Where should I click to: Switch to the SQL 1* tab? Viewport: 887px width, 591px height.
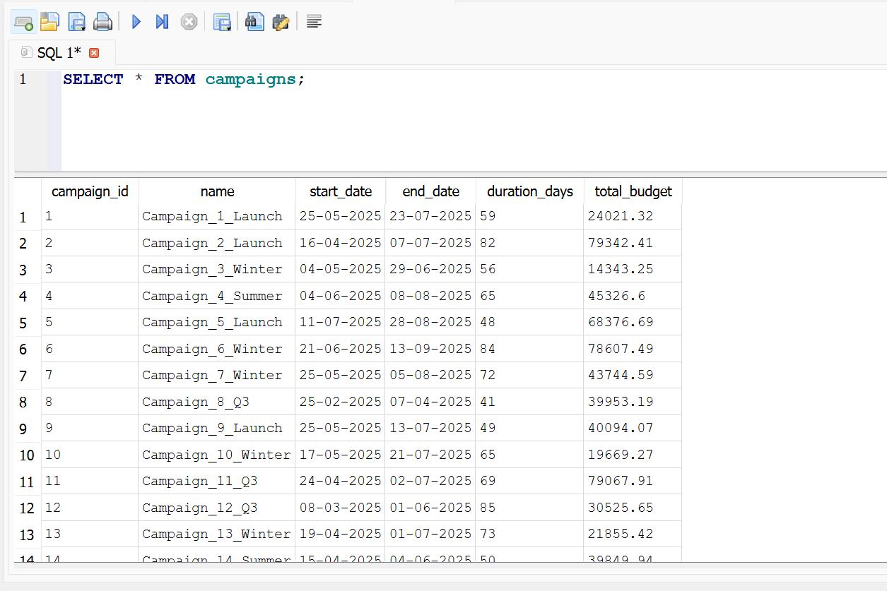pyautogui.click(x=59, y=53)
